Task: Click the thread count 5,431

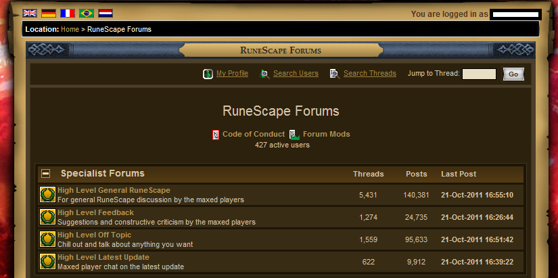Action: 369,195
